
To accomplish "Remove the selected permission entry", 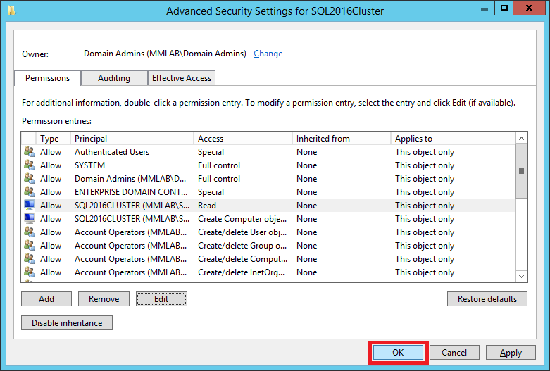I will point(104,299).
